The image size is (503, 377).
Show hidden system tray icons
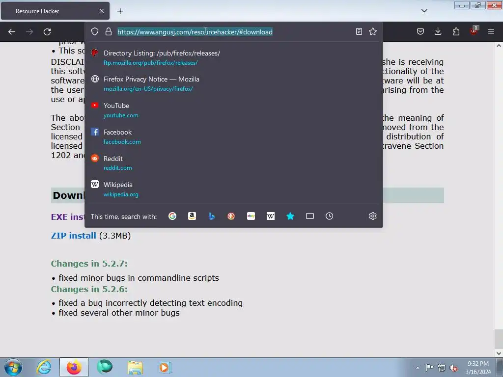418,368
